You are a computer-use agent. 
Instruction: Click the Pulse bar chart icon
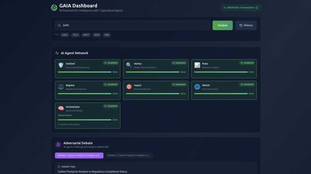coord(197,65)
